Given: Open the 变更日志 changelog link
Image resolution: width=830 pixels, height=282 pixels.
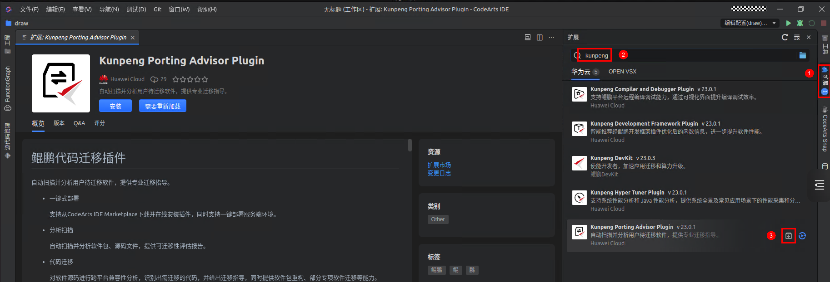Looking at the screenshot, I should (439, 173).
